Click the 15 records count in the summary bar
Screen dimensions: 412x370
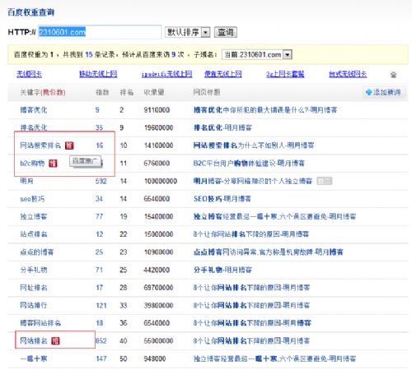(89, 54)
